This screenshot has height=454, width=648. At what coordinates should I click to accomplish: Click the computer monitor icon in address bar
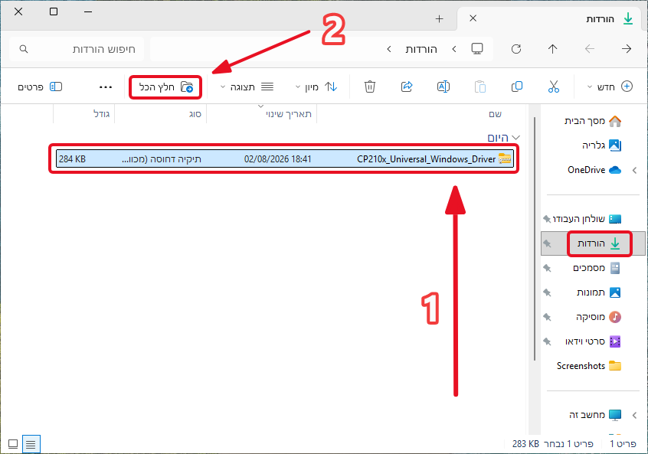477,49
